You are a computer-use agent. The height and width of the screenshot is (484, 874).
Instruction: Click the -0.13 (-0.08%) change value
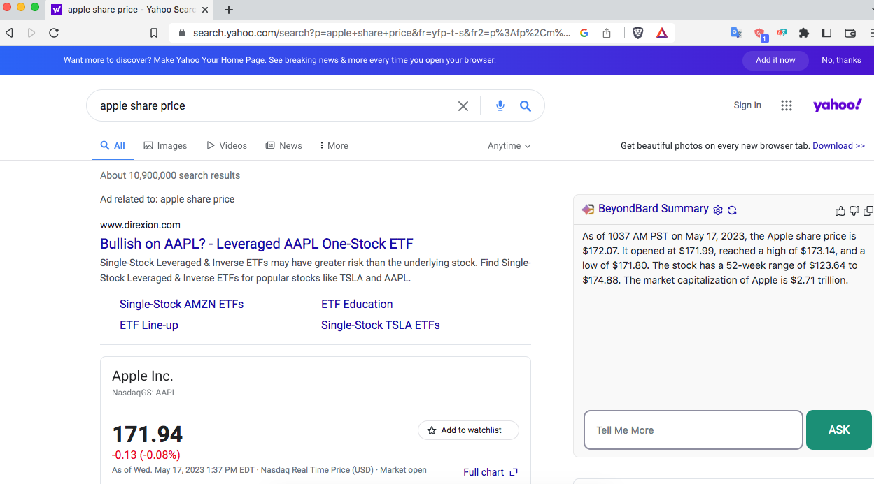[x=146, y=455]
